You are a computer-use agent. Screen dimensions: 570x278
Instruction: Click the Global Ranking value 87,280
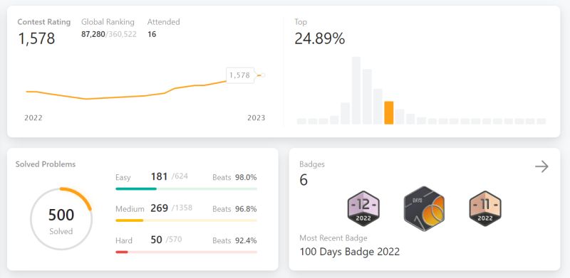tap(93, 34)
